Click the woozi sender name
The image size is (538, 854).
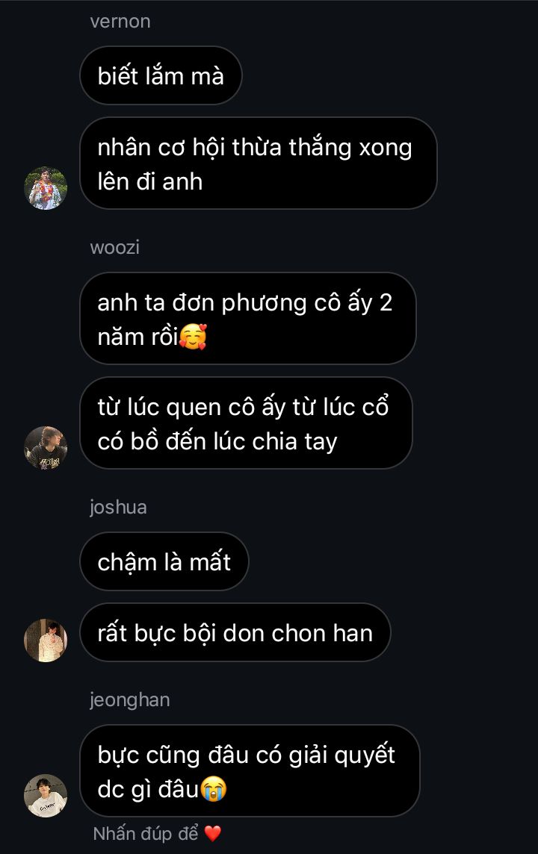tap(115, 247)
